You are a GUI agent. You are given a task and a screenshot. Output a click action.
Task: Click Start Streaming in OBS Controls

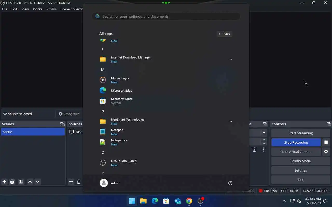[x=301, y=133]
